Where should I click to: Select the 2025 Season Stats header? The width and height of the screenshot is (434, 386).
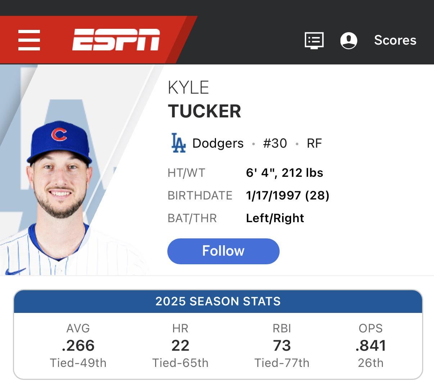coord(218,301)
